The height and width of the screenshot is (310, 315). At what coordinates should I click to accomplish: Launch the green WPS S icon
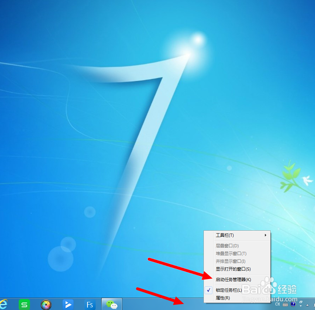pos(24,304)
